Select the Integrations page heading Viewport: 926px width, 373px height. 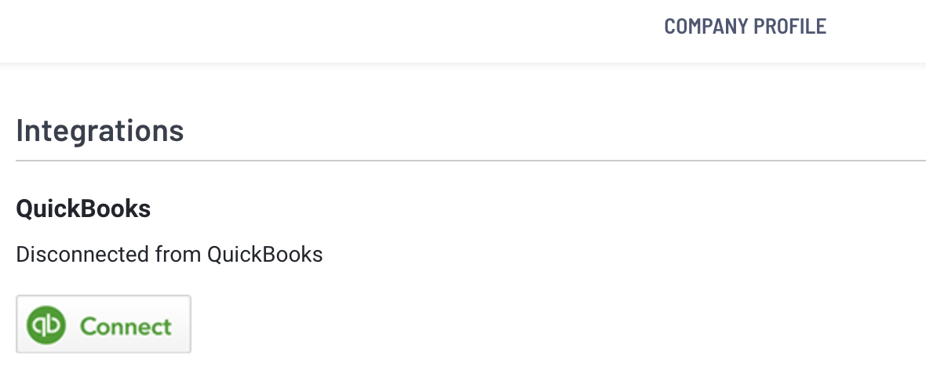pyautogui.click(x=100, y=130)
